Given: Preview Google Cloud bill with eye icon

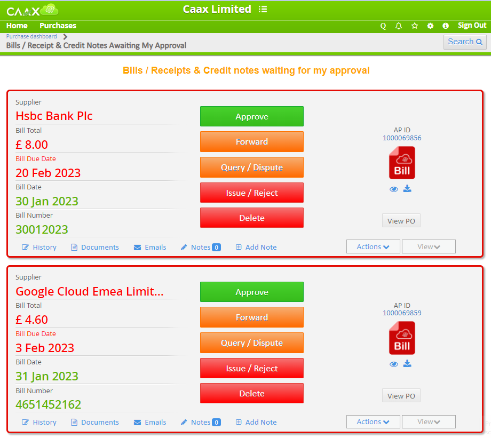Looking at the screenshot, I should coord(394,364).
